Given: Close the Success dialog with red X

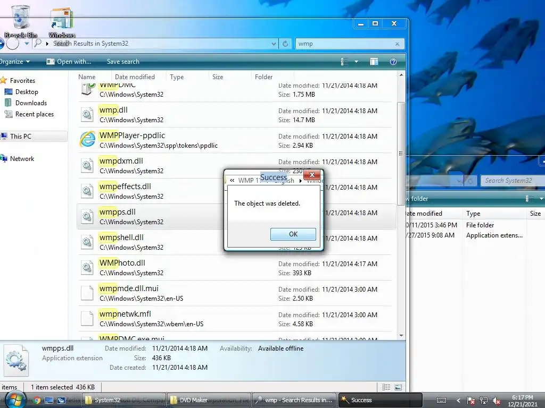Looking at the screenshot, I should 312,175.
